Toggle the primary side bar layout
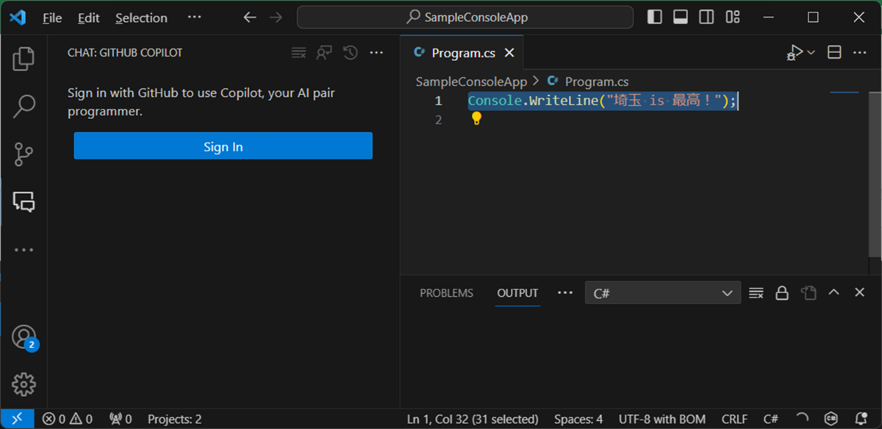 654,18
